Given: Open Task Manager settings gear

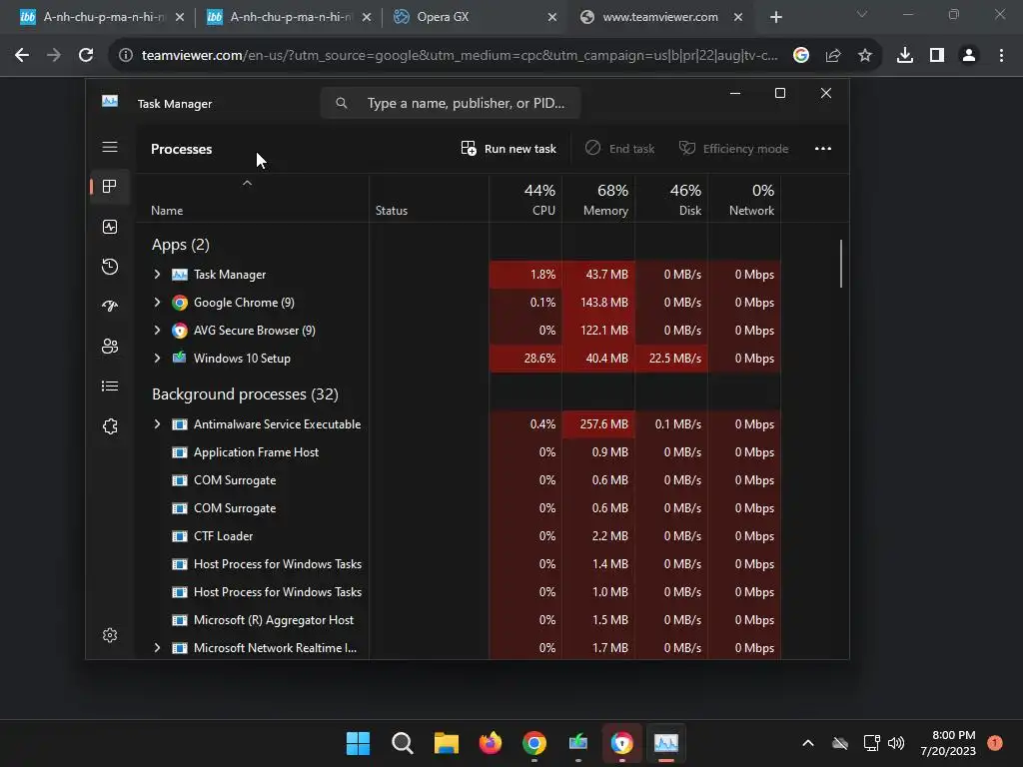Looking at the screenshot, I should pyautogui.click(x=110, y=635).
